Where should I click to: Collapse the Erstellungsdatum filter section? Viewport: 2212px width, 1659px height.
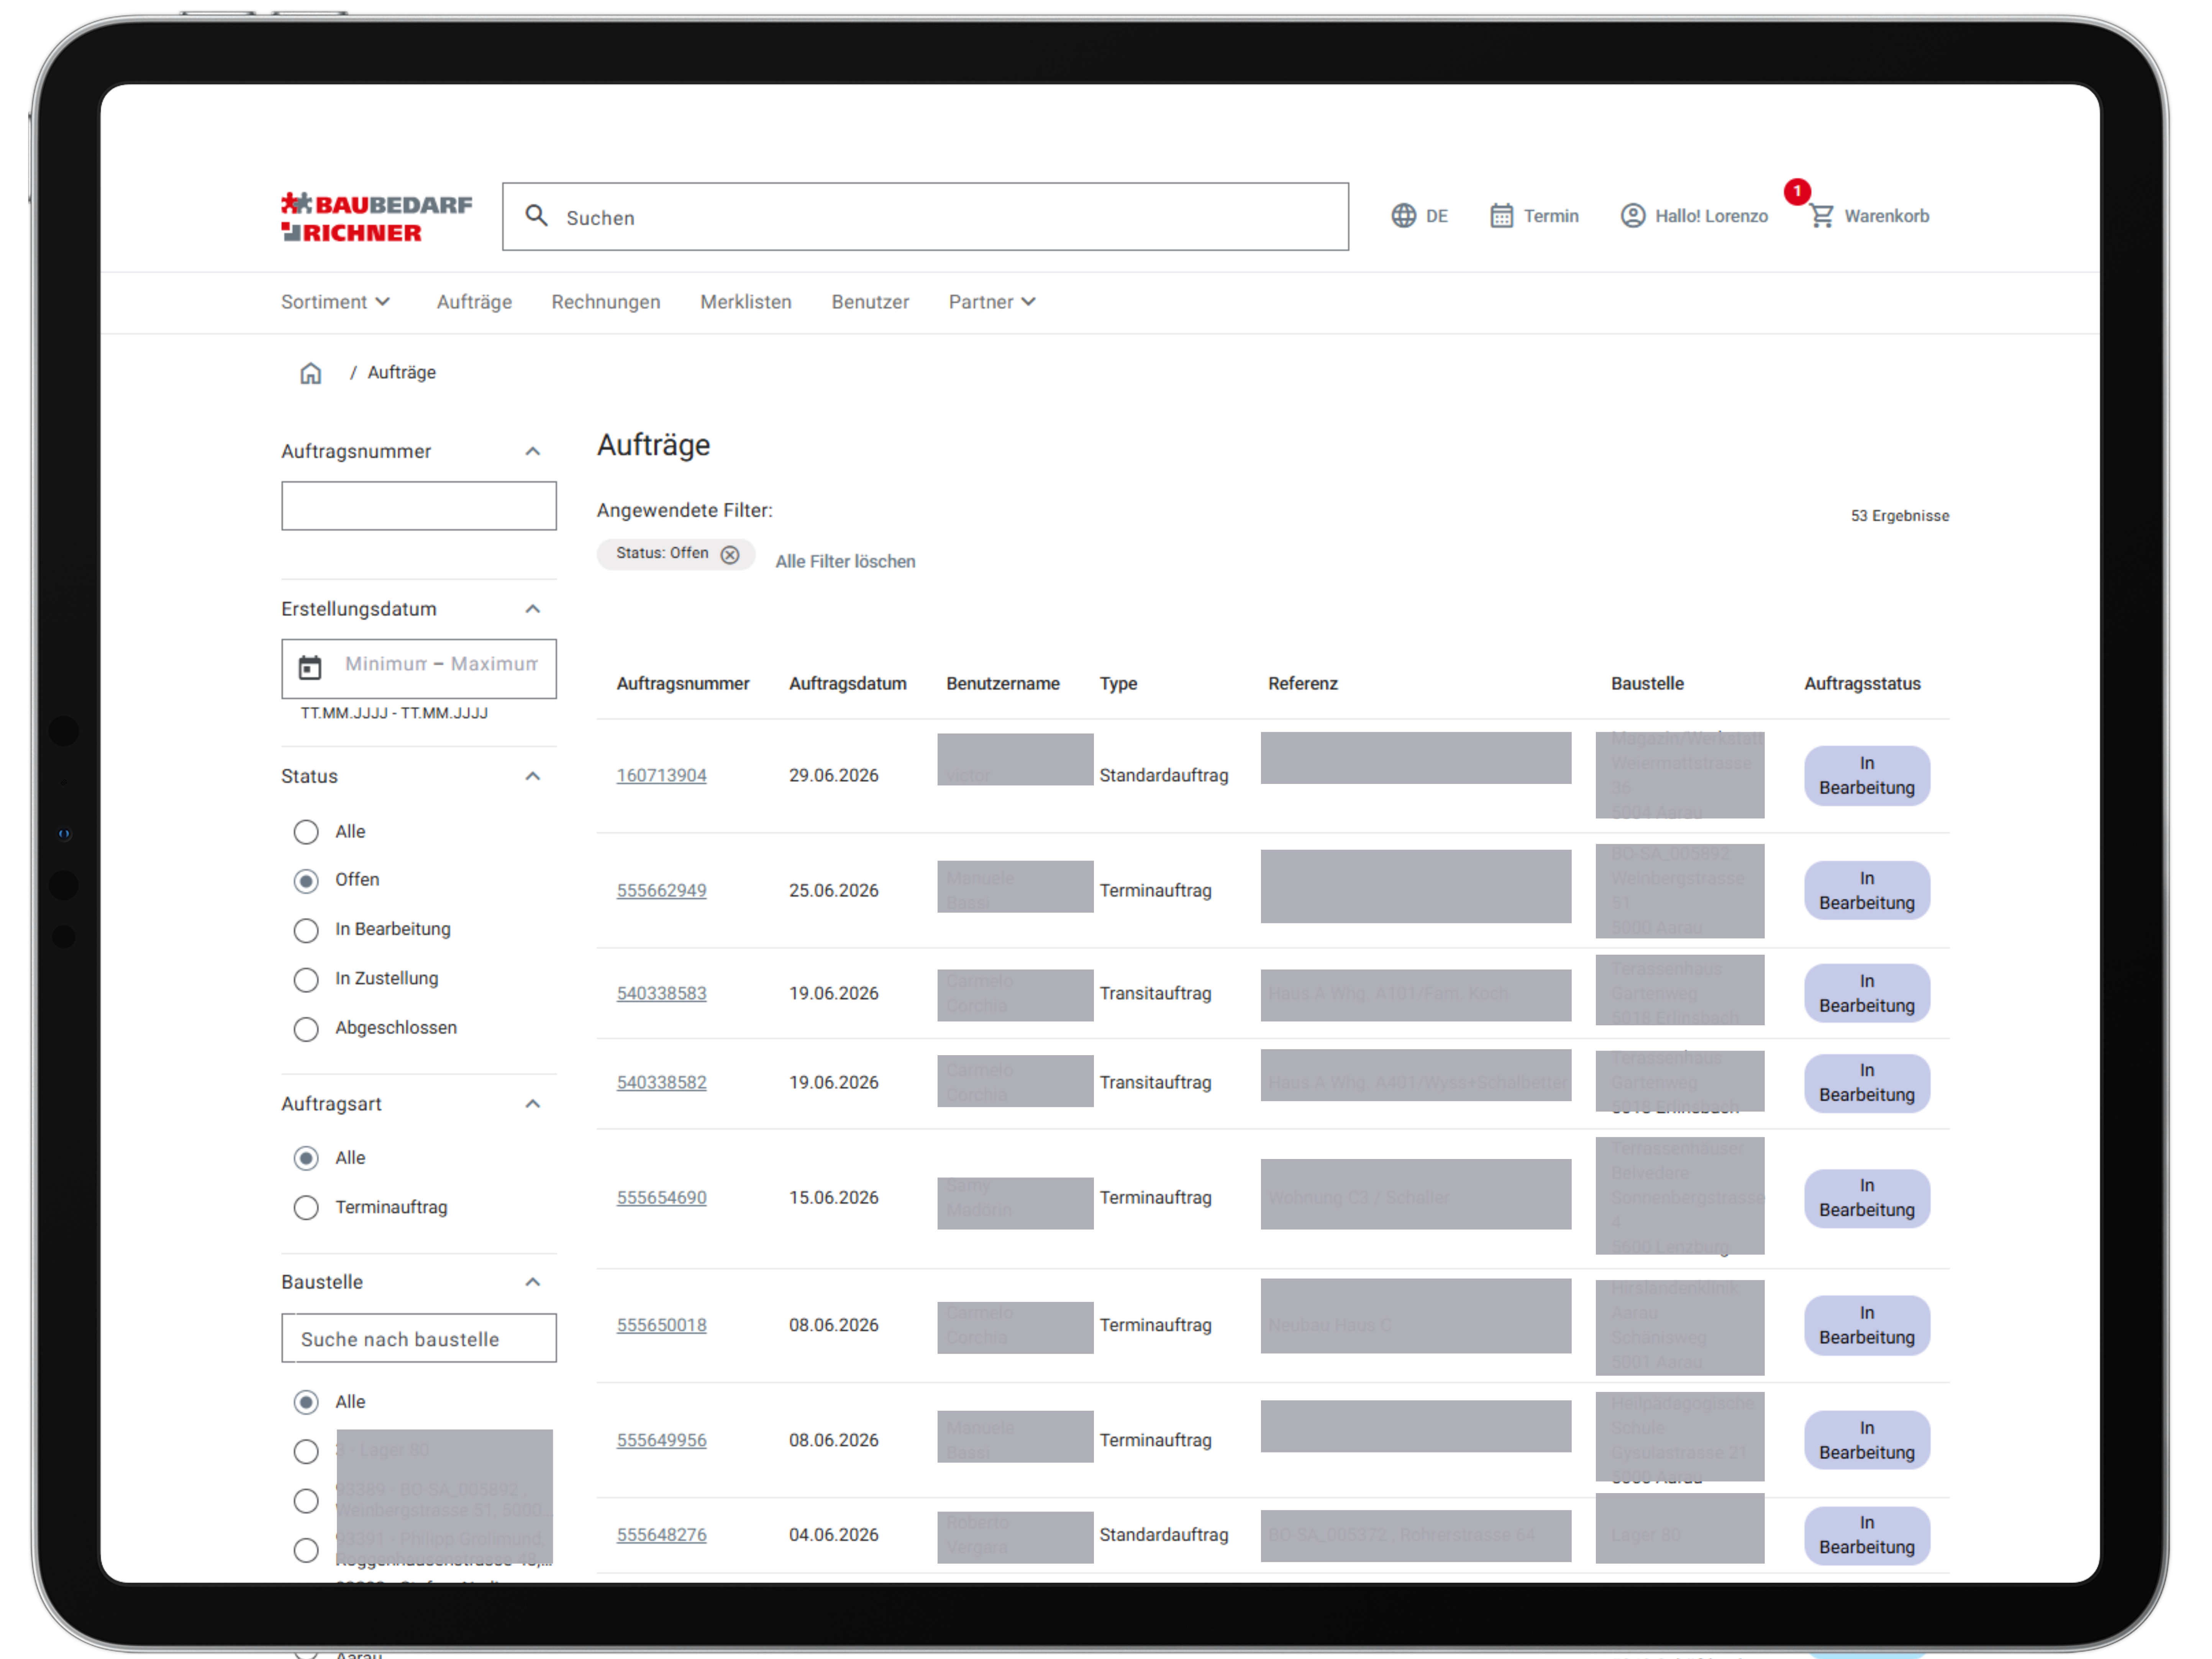(533, 609)
